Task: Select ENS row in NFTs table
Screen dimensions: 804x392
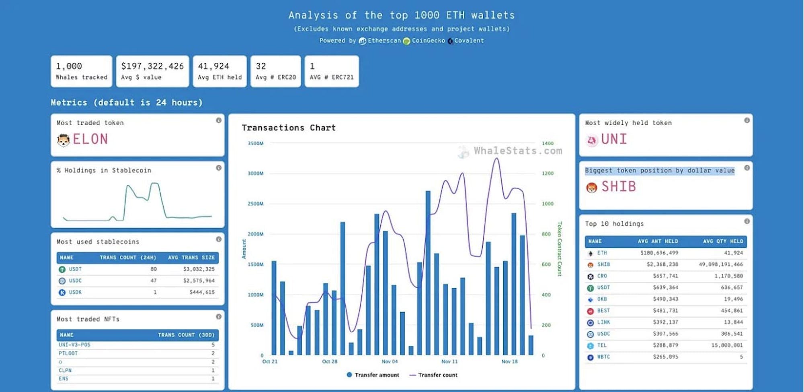Action: click(x=137, y=379)
